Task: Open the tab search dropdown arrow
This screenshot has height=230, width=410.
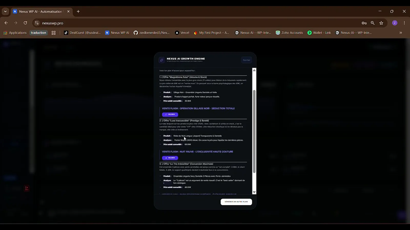Action: point(5,11)
